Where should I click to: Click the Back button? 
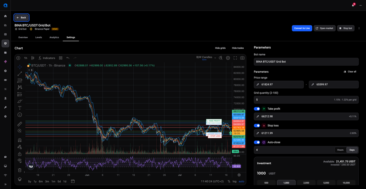[21, 17]
